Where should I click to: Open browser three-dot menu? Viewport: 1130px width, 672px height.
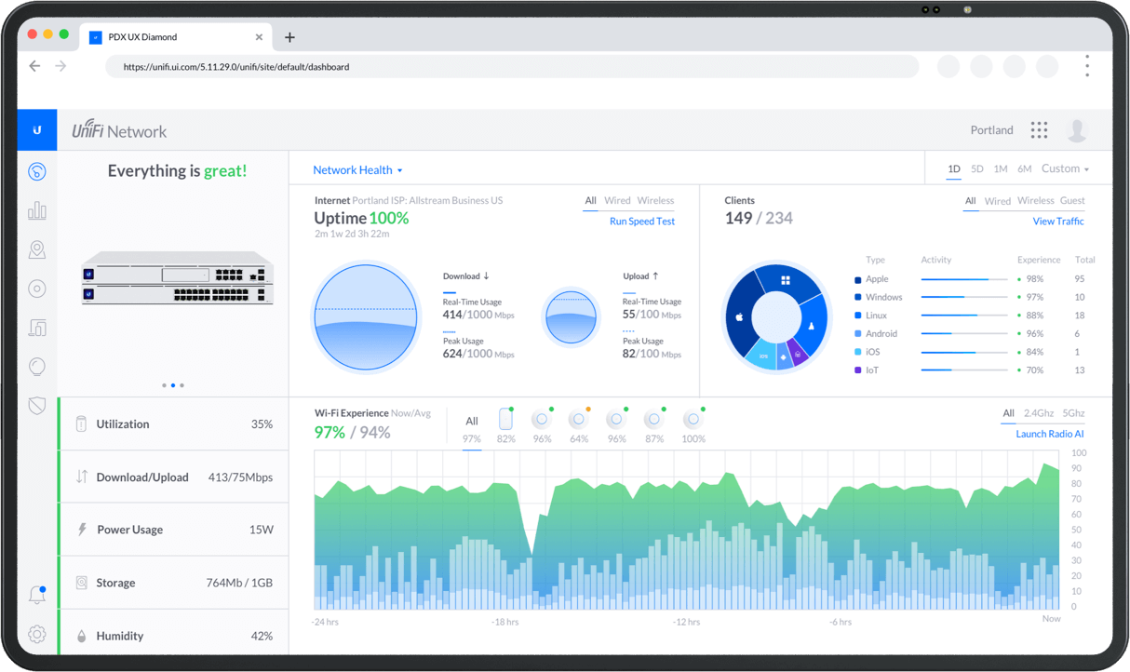point(1086,66)
